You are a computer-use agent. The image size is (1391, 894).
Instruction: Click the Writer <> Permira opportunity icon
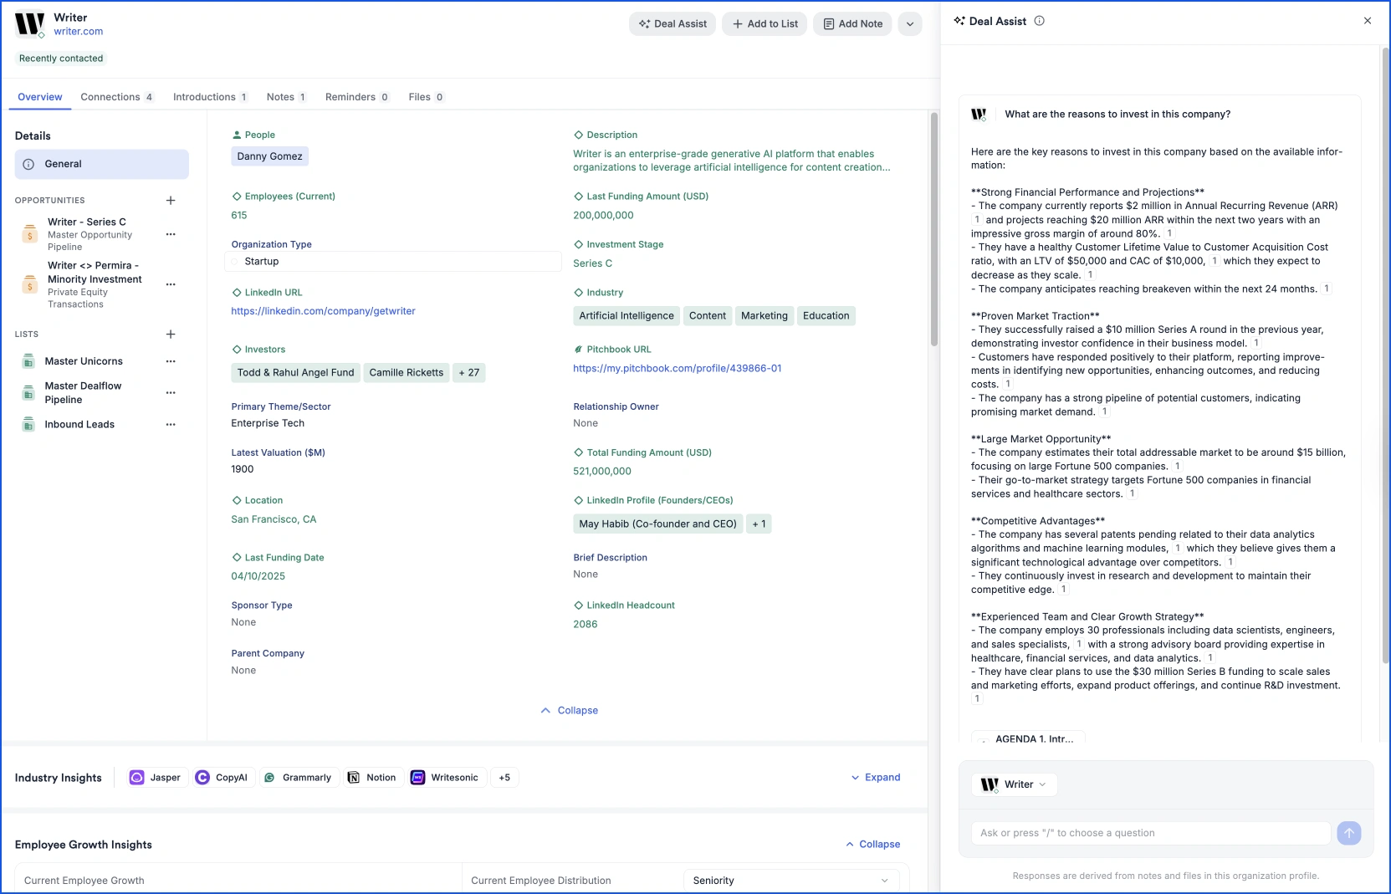tap(30, 284)
